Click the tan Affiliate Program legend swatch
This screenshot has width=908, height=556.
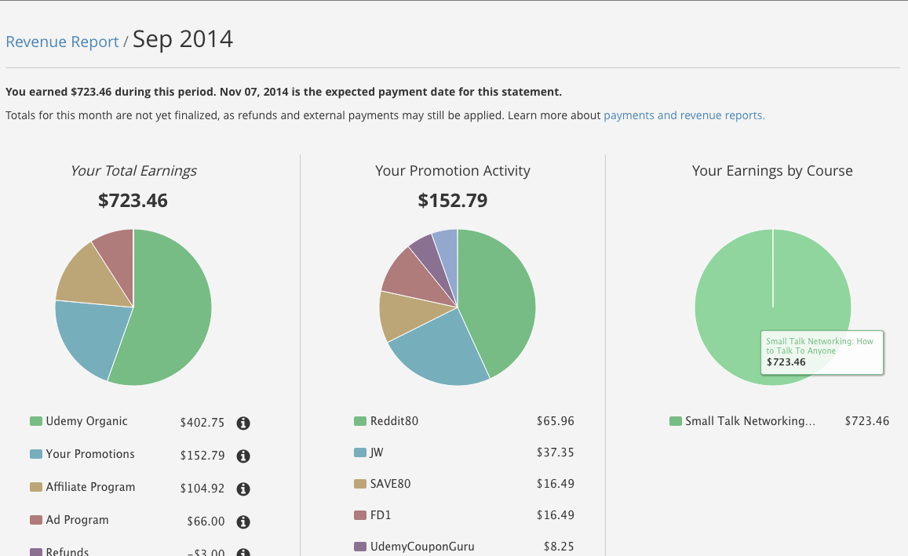[x=36, y=487]
